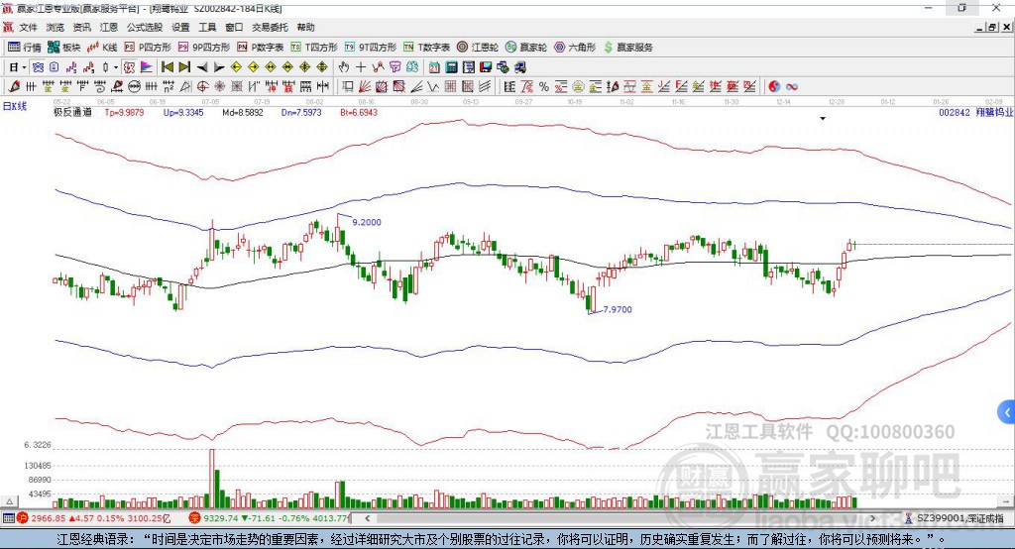Click the Up=9.3345 value
Screen dimensions: 1015x549
coord(183,112)
